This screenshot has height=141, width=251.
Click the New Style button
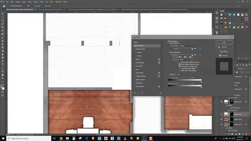(x=224, y=51)
